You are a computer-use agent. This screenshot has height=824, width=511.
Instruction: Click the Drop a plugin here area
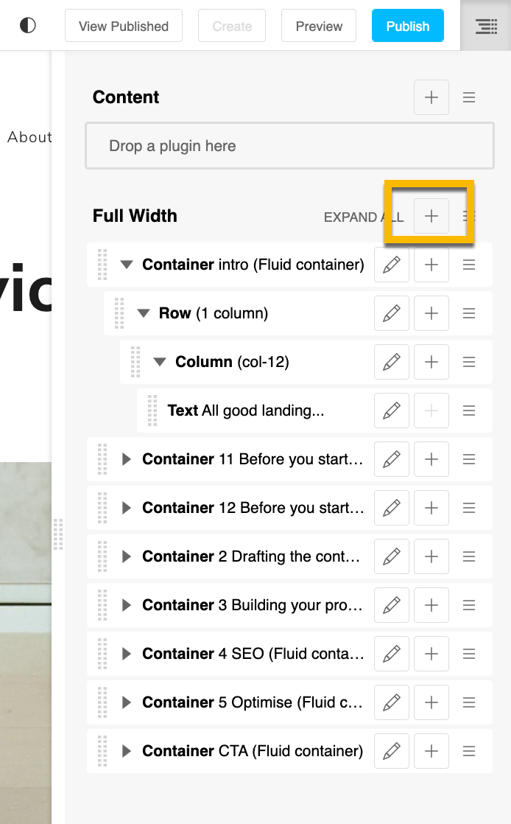290,146
